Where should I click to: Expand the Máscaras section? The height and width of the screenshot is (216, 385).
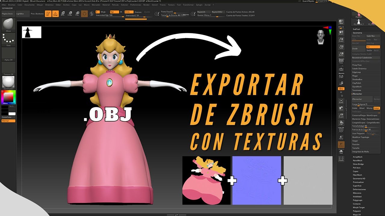pyautogui.click(x=357, y=193)
